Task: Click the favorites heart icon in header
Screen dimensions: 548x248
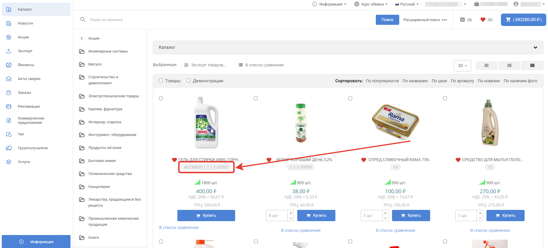Action: (x=483, y=20)
